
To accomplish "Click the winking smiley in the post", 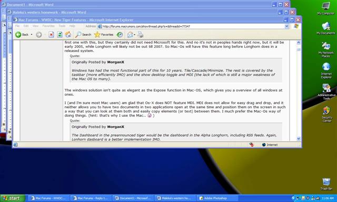I will coord(150,116).
